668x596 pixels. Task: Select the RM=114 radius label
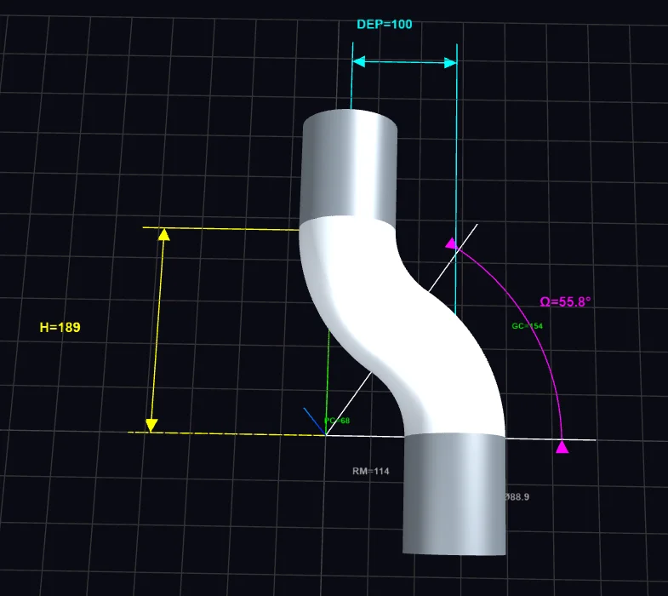370,471
